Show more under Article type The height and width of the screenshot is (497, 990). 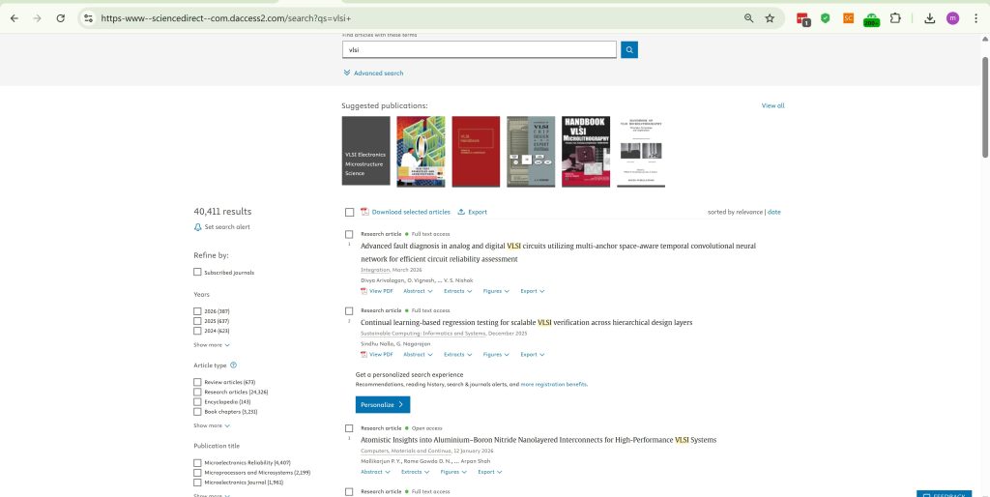click(x=212, y=425)
